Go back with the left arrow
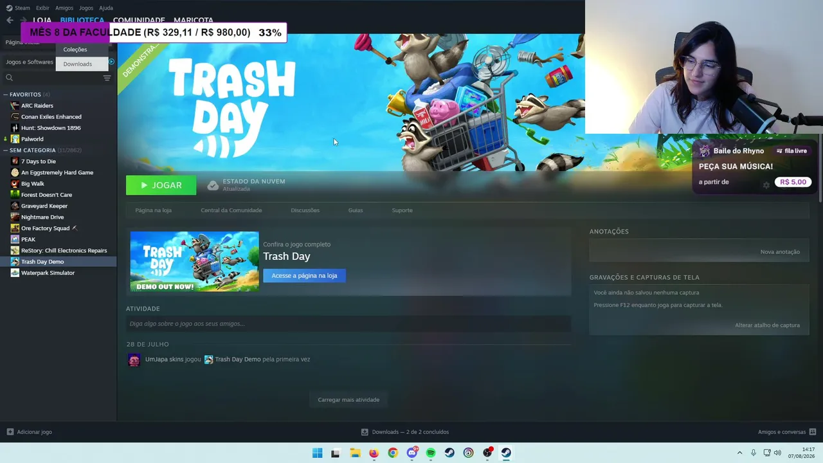Image resolution: width=823 pixels, height=463 pixels. point(10,20)
